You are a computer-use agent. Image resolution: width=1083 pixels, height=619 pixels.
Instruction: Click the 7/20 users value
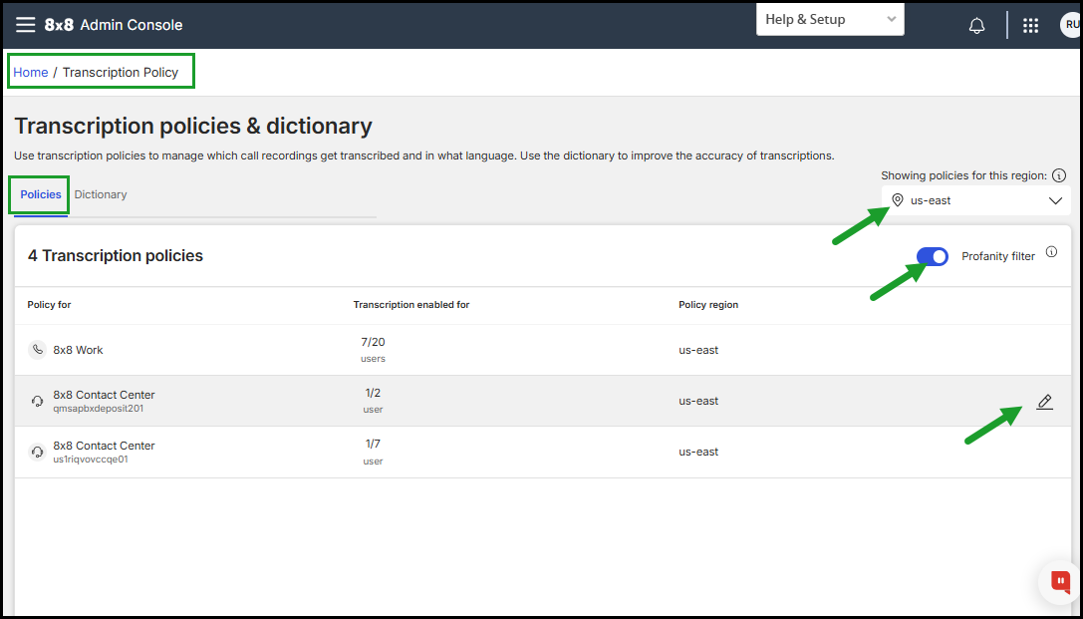coord(373,350)
